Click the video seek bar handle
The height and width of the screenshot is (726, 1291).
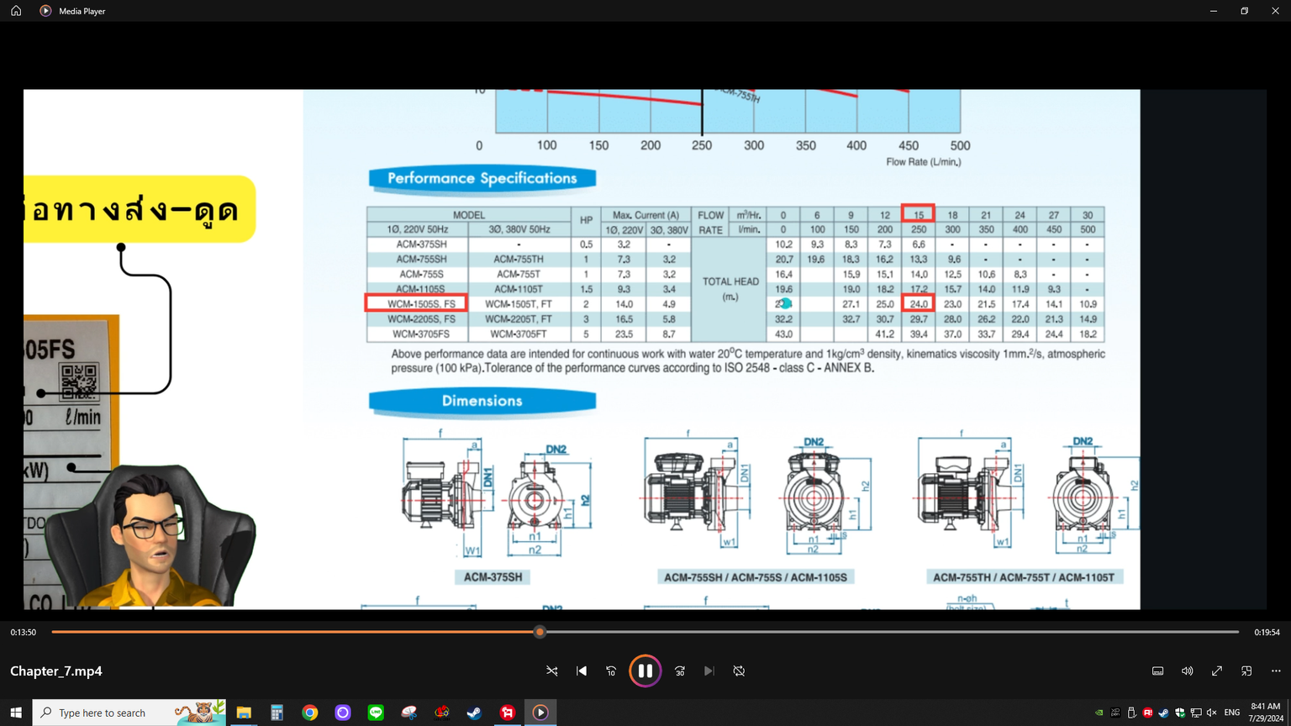(540, 632)
